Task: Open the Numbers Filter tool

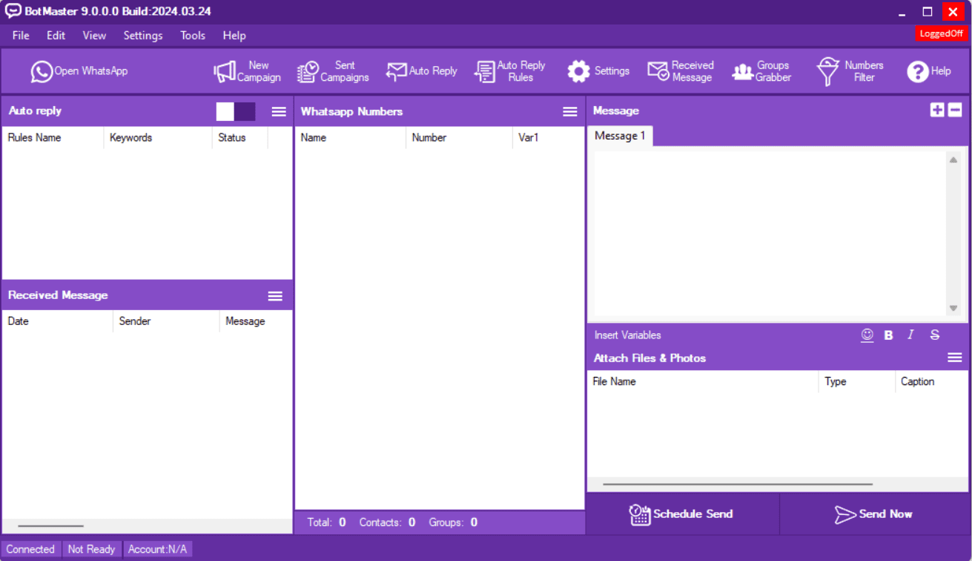Action: [850, 70]
